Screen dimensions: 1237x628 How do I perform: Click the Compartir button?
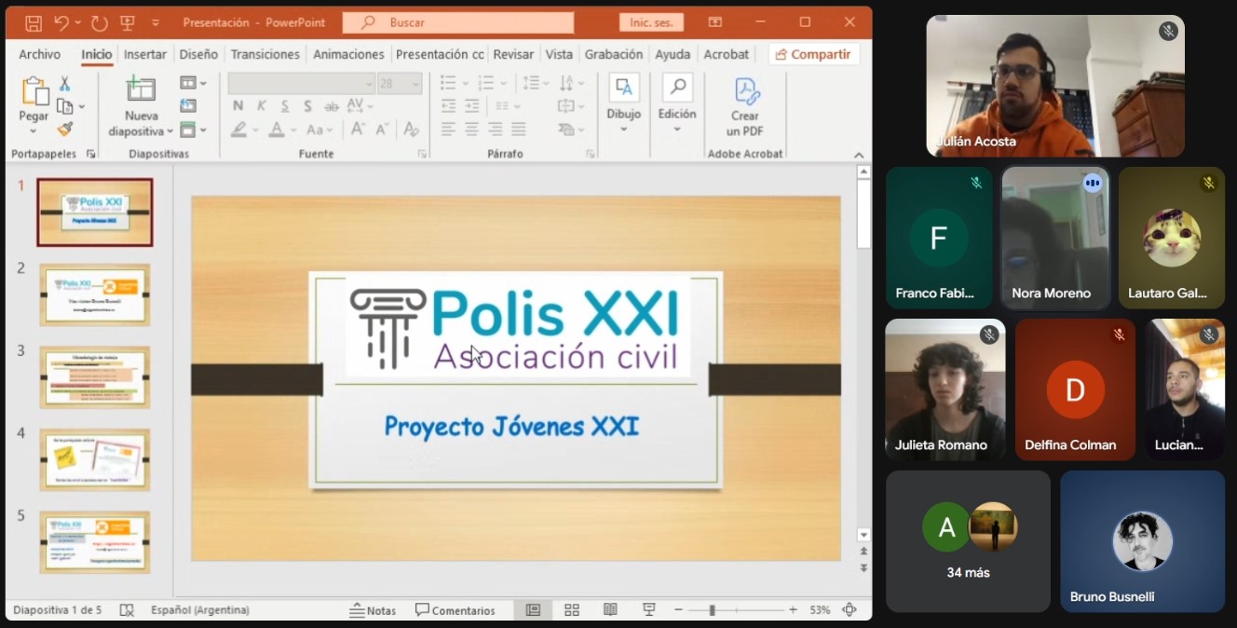(814, 54)
